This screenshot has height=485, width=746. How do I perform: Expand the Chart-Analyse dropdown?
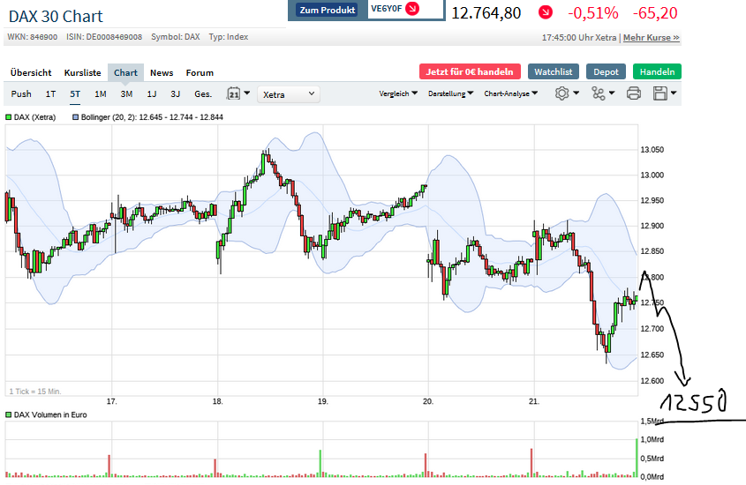510,93
